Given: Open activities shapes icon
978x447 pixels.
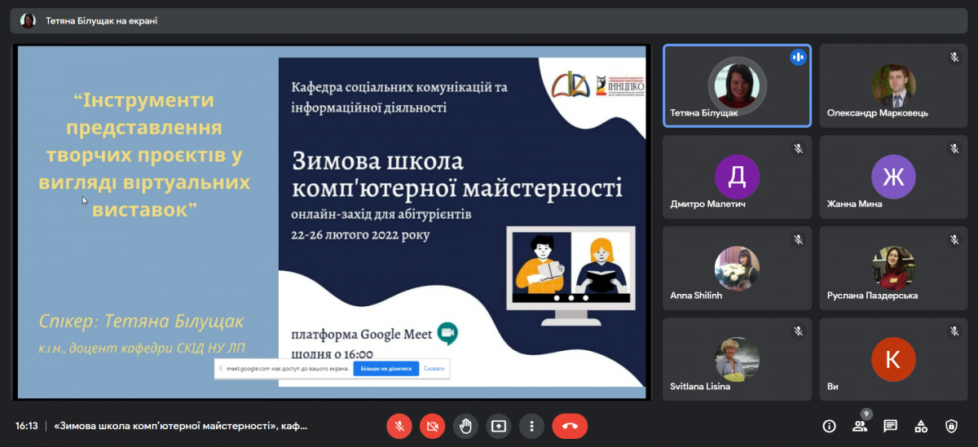Looking at the screenshot, I should 921,426.
